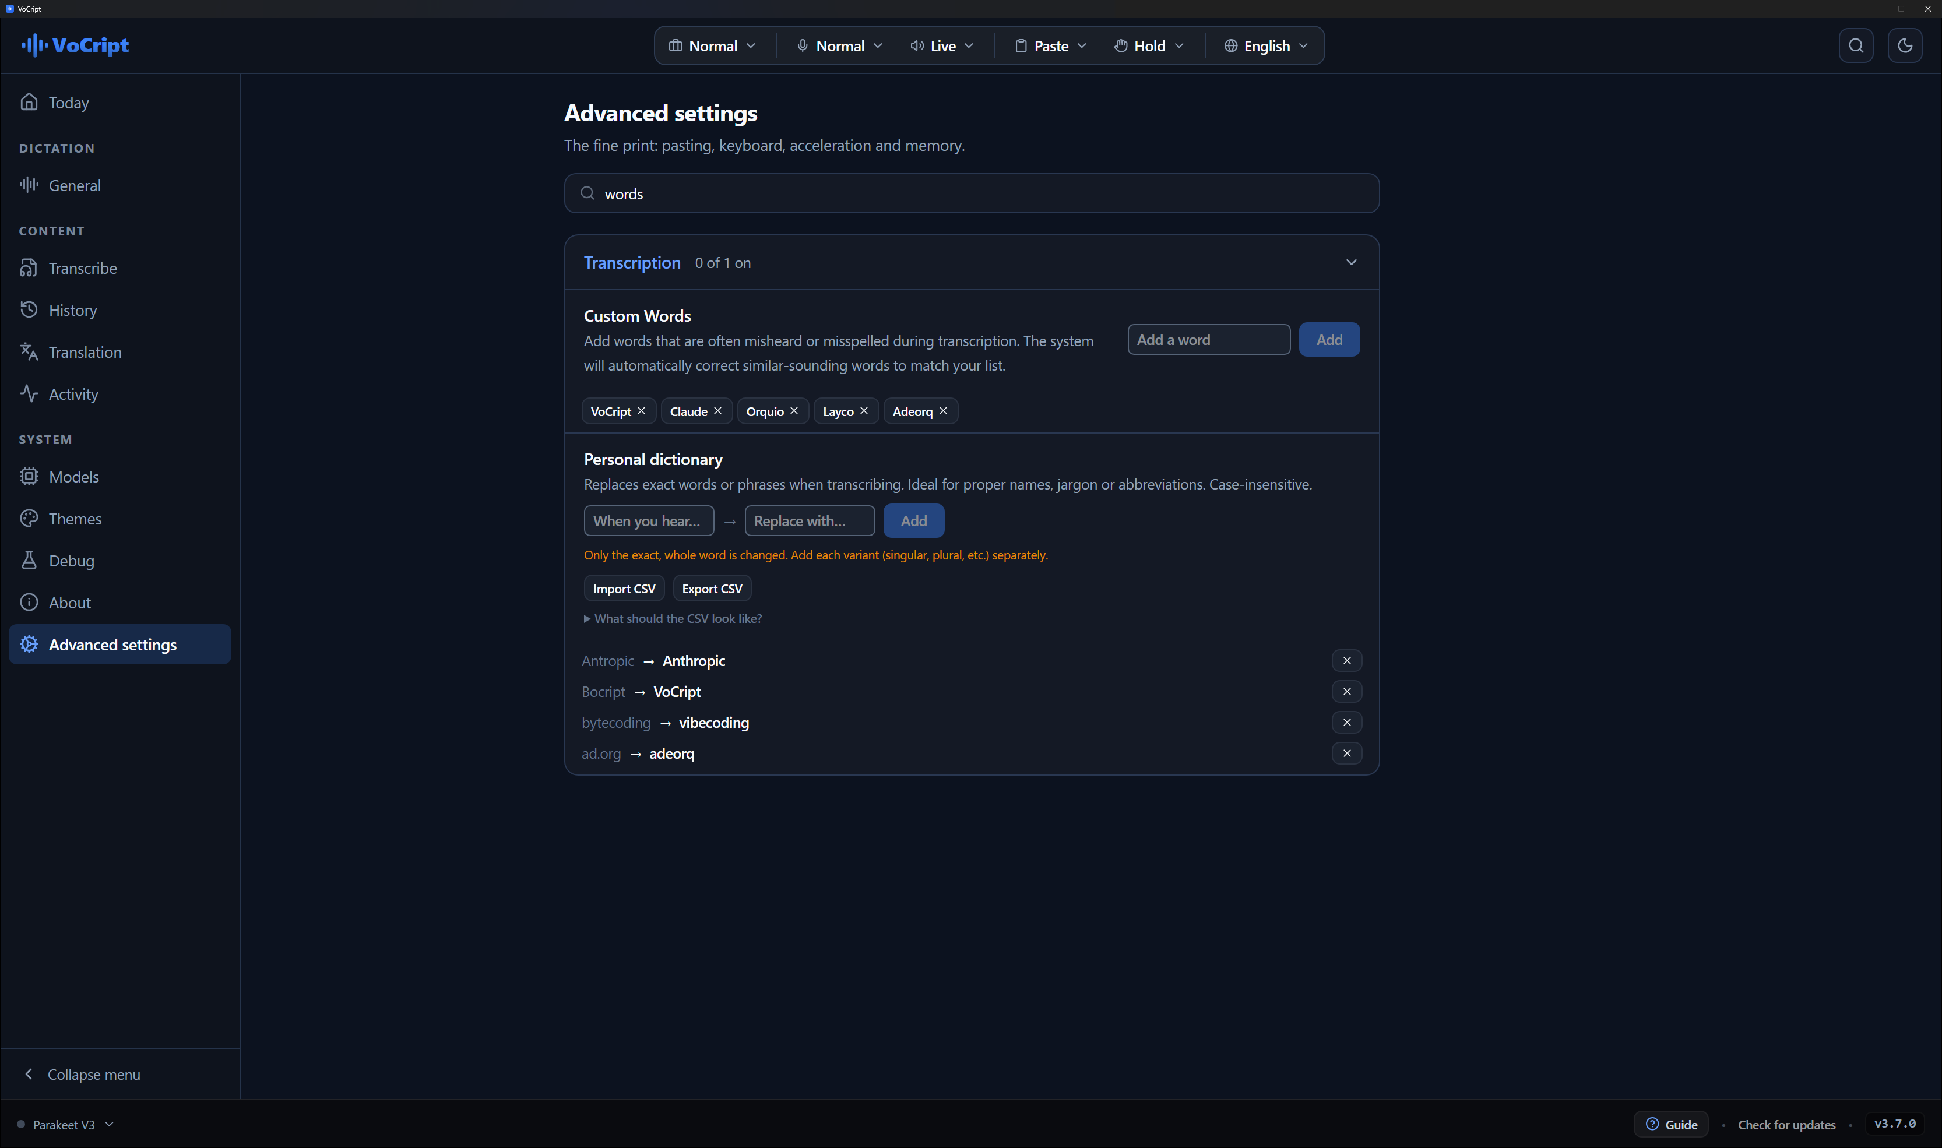Open the Paste method dropdown
This screenshot has width=1942, height=1148.
click(1051, 45)
